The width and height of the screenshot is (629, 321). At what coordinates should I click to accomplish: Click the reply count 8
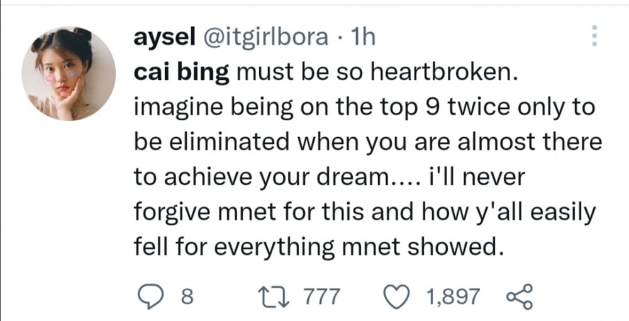187,297
